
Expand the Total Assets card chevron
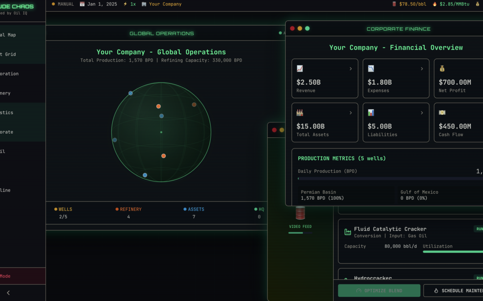tap(351, 113)
